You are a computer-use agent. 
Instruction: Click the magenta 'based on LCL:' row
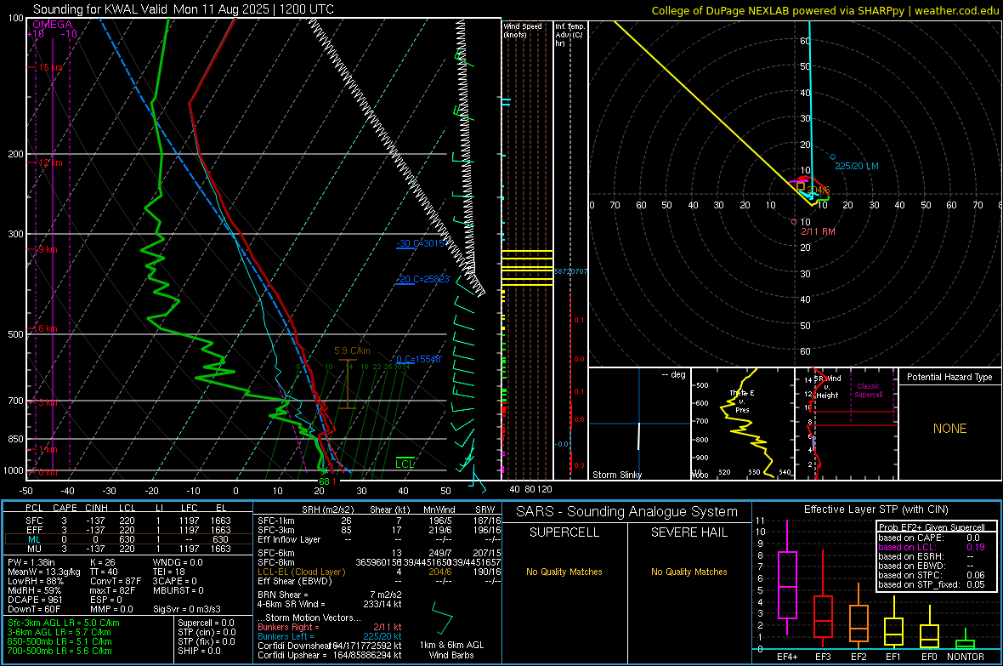[931, 547]
